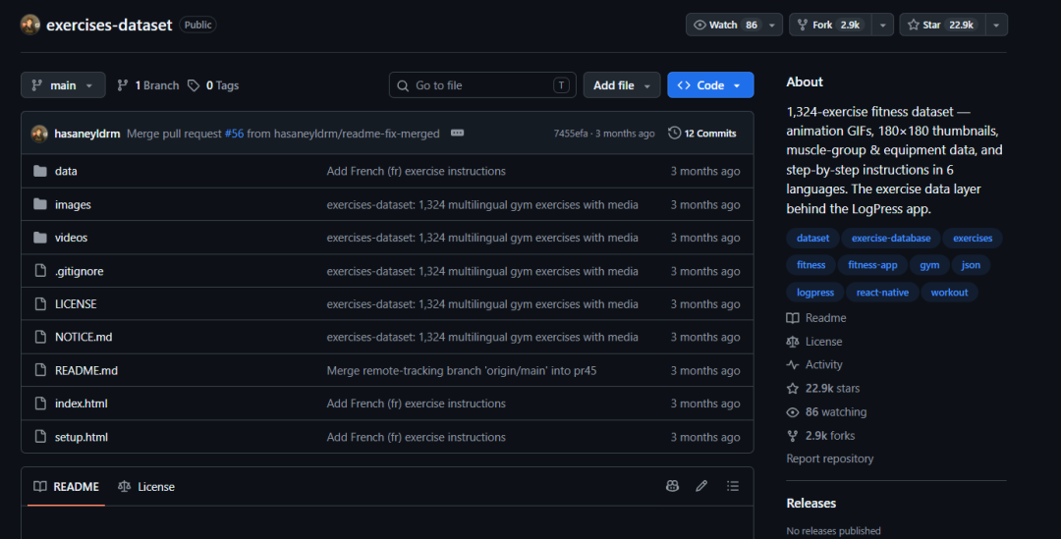Select the react-native topic tag
The image size is (1061, 539).
(882, 293)
